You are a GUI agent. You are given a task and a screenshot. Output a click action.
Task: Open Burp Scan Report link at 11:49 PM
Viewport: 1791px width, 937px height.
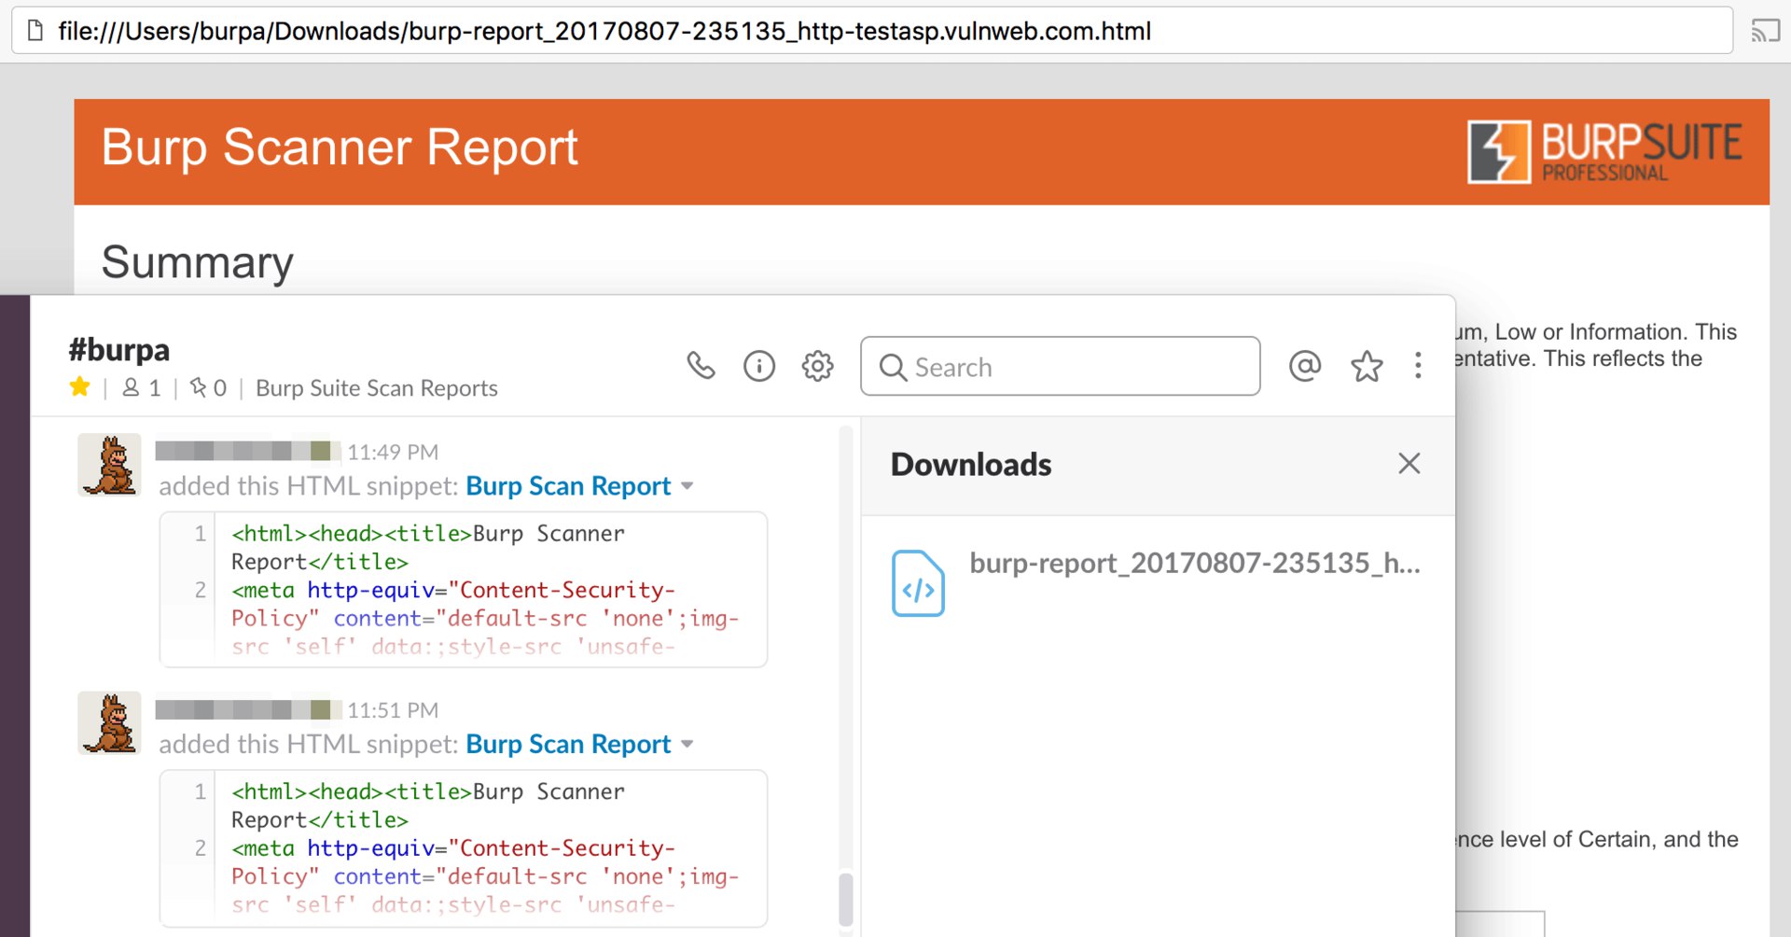click(568, 486)
